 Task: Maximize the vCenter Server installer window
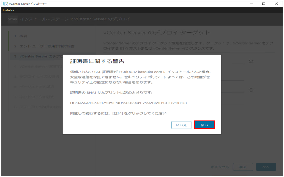click(x=264, y=4)
